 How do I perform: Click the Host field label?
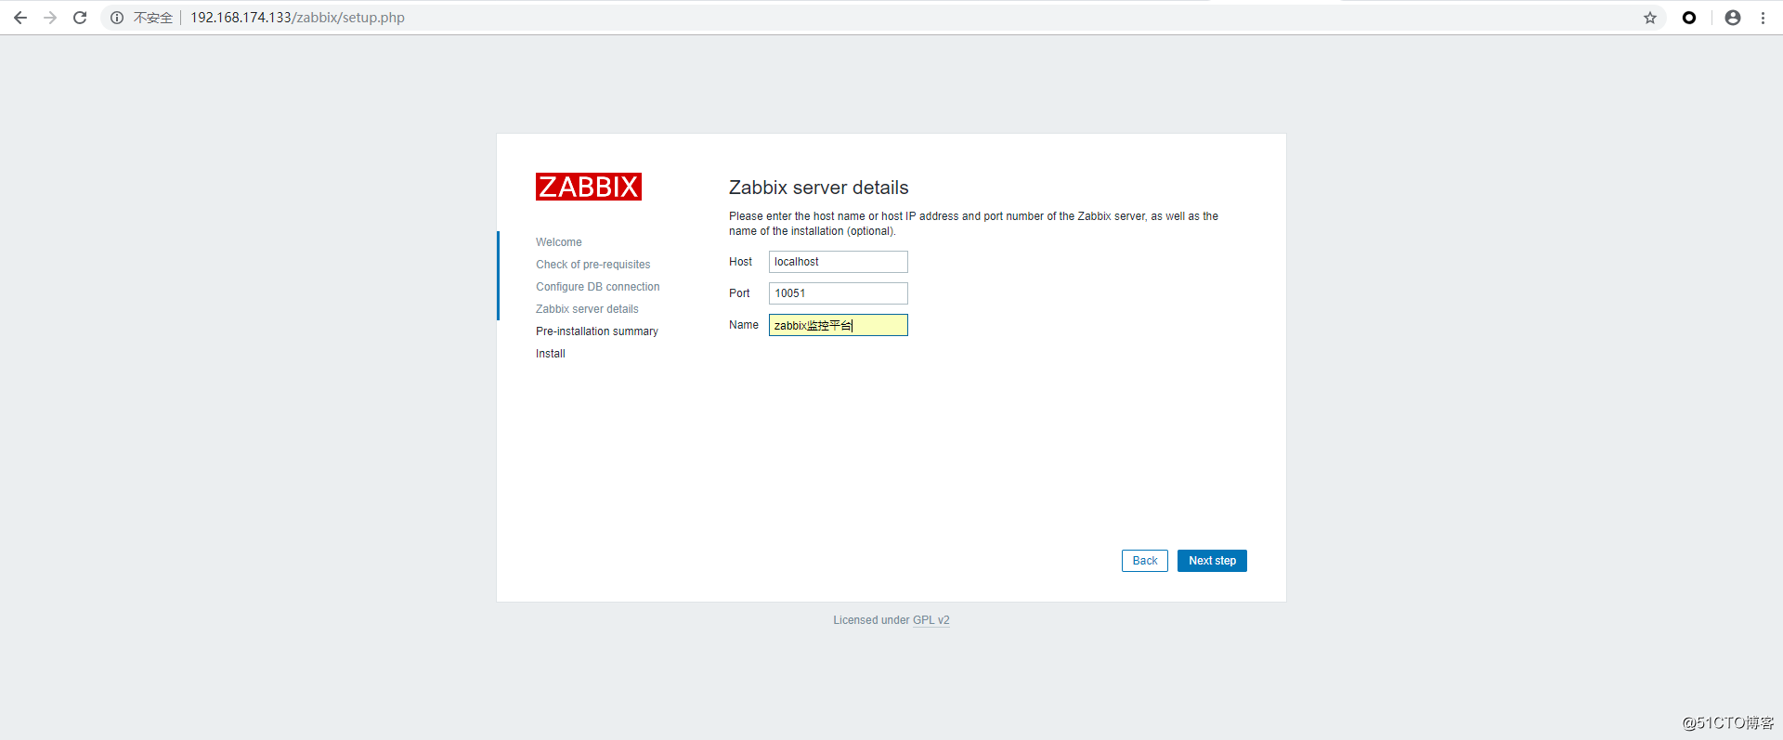[x=740, y=262]
